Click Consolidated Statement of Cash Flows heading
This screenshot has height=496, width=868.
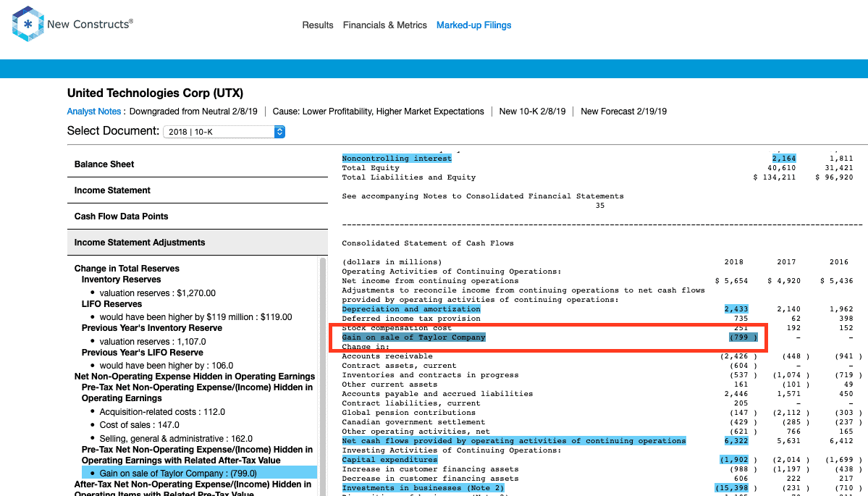pos(428,243)
